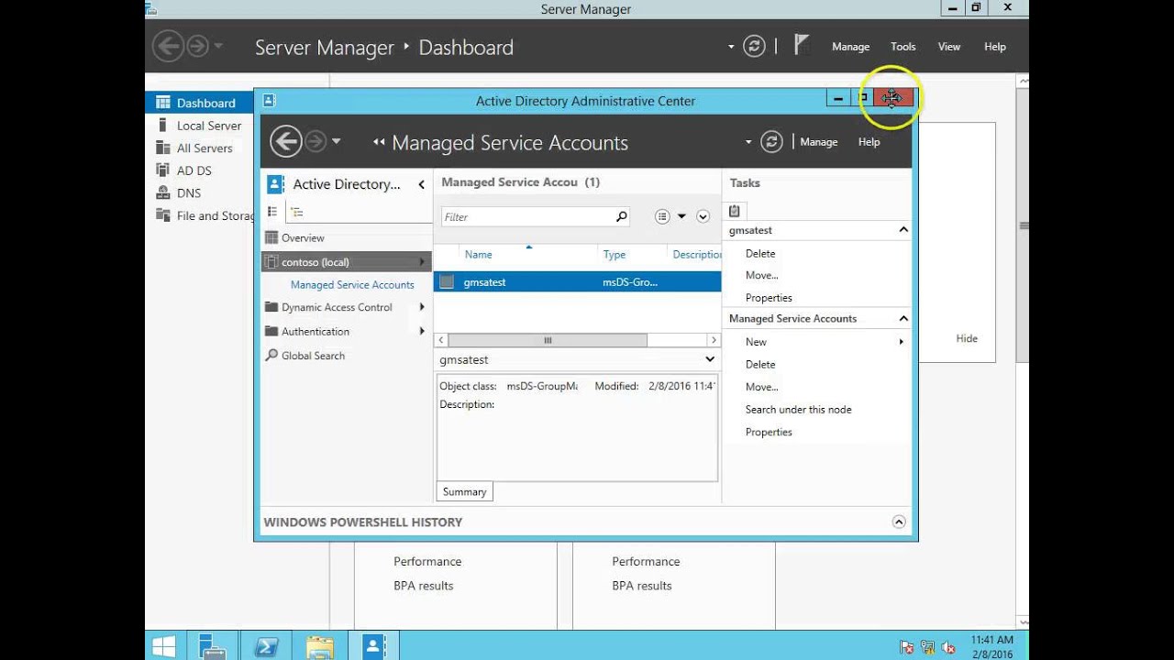Click Move... under gmsatest tasks
This screenshot has width=1174, height=660.
pyautogui.click(x=762, y=275)
